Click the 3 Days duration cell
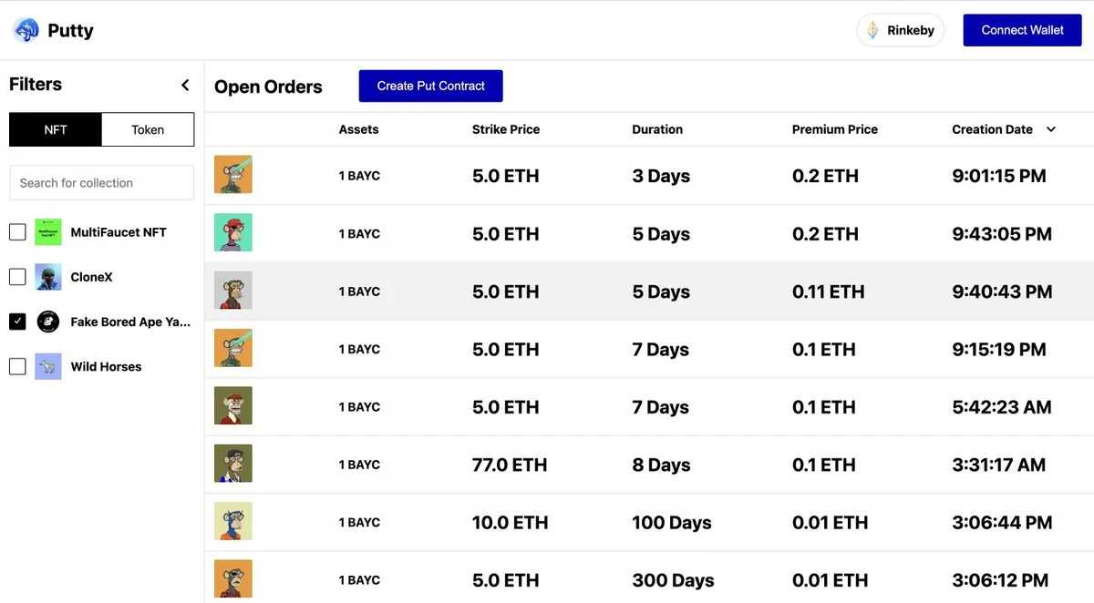The height and width of the screenshot is (603, 1094). click(x=661, y=176)
